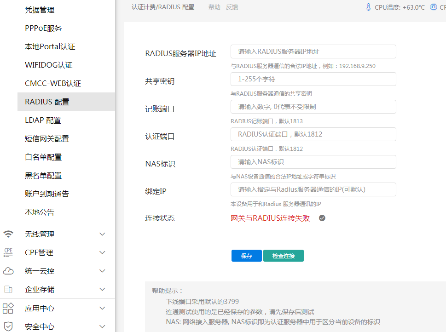Open 白名单配置 in the sidebar
Screen dimensions: 446x332
click(43, 157)
